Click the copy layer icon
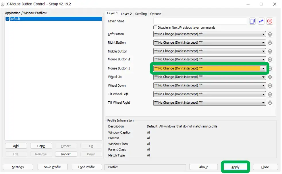 coord(252,21)
